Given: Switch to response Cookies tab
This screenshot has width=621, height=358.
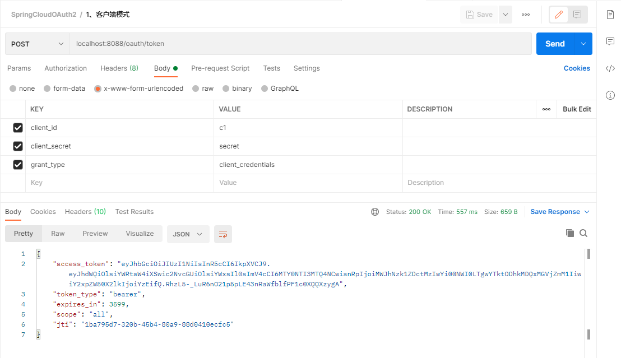Looking at the screenshot, I should tap(43, 212).
